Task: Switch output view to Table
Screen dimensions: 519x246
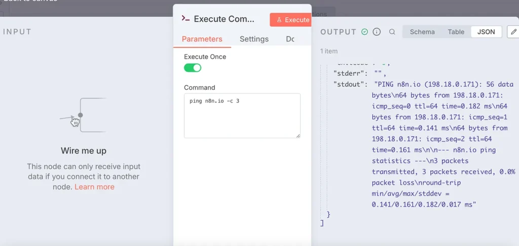Action: 456,32
